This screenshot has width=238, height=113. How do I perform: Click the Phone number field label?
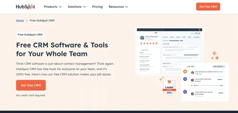[x=144, y=57]
